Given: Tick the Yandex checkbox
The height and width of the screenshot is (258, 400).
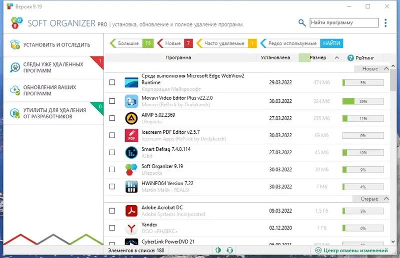Looking at the screenshot, I should tap(112, 228).
